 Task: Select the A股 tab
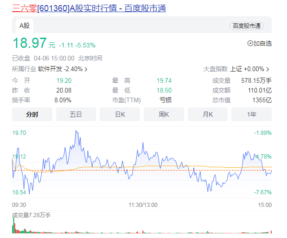24,26
